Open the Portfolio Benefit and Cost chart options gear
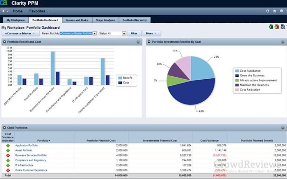The width and height of the screenshot is (287, 179). point(138,42)
